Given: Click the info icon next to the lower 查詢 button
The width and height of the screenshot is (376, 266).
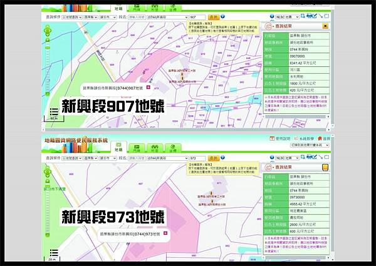Looking at the screenshot, I should click(222, 157).
